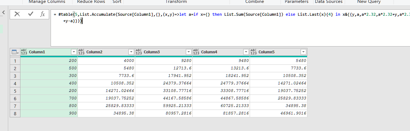This screenshot has height=131, width=410.
Task: Select Column5 cell showing 19037.75252
Action: [x=278, y=91]
